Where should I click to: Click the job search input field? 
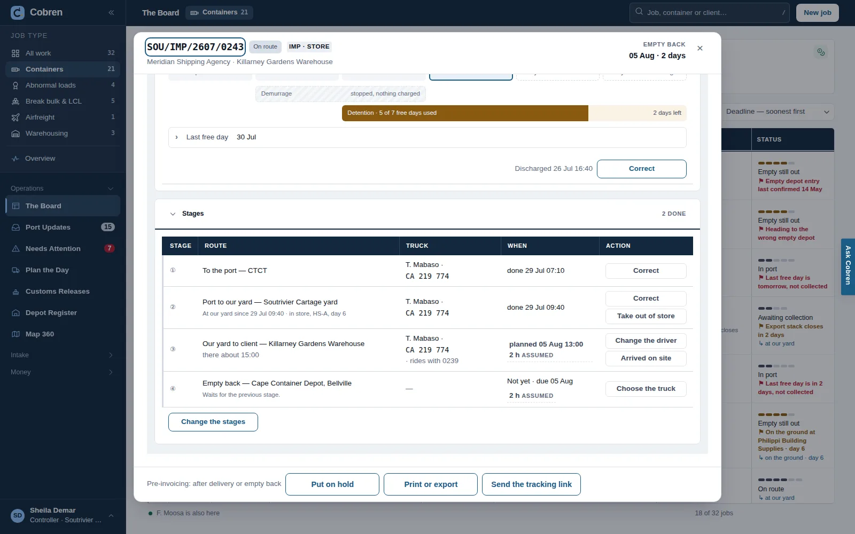pos(710,13)
